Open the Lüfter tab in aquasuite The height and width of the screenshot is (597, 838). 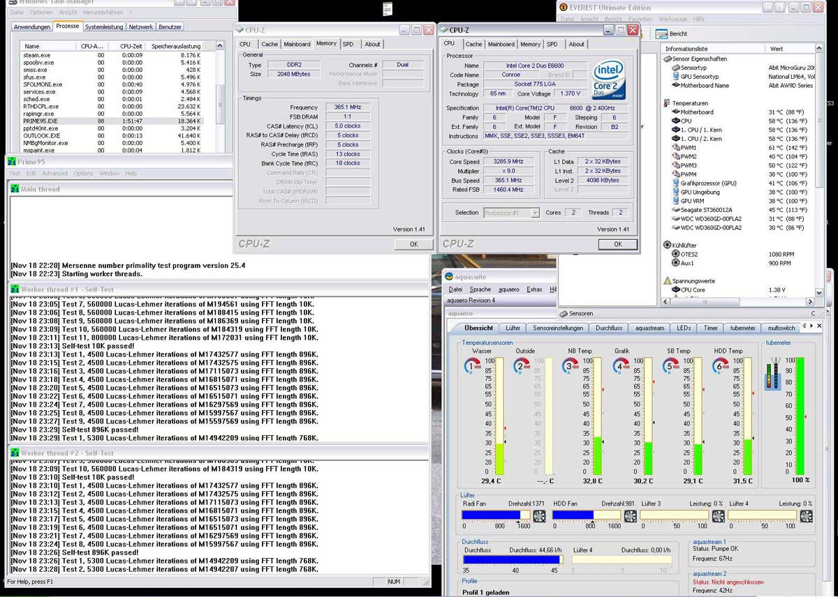pyautogui.click(x=513, y=328)
